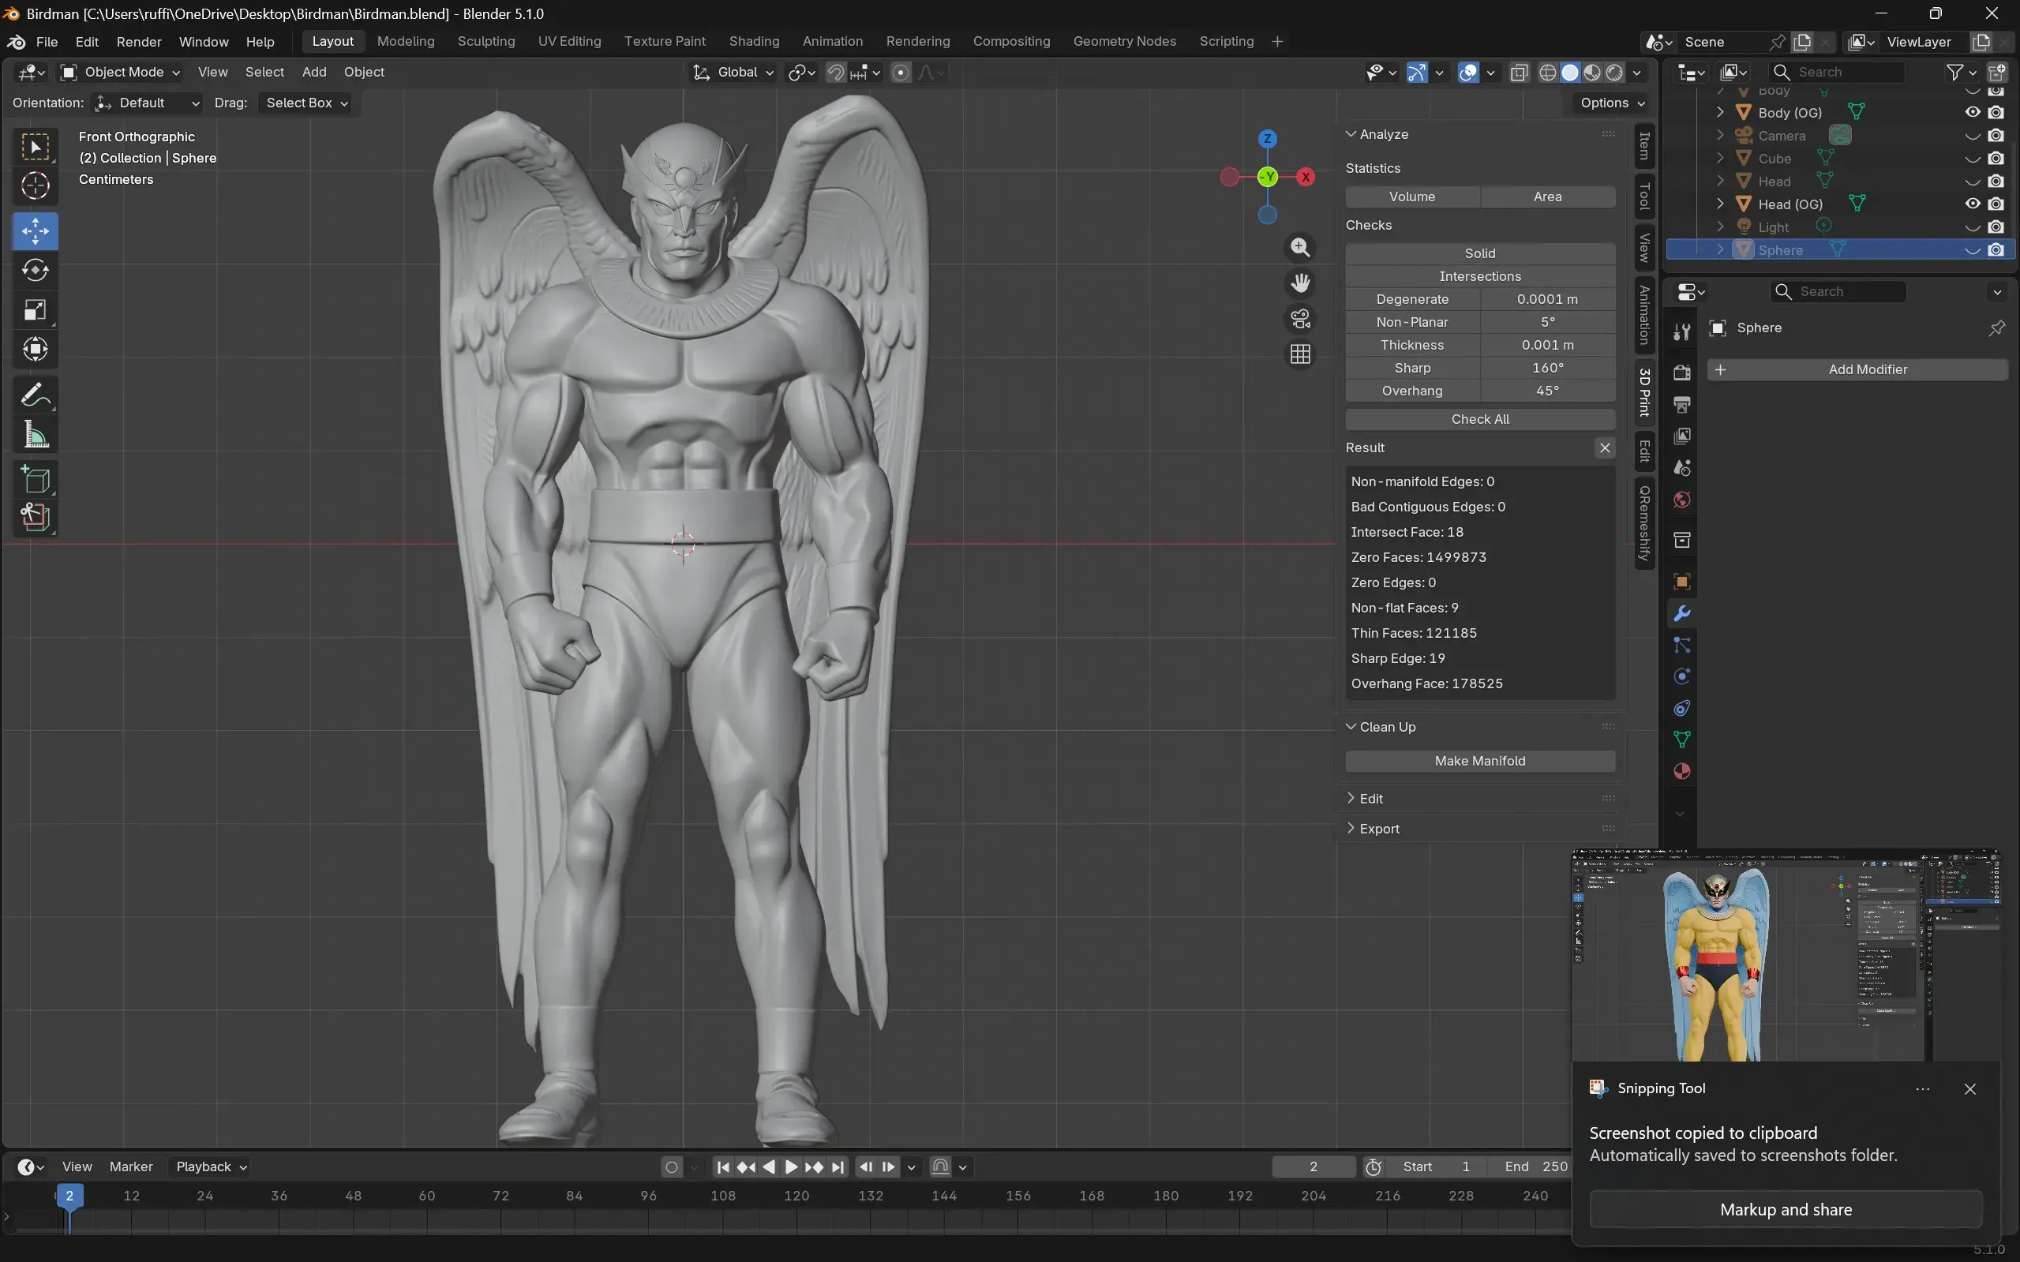This screenshot has width=2020, height=1262.
Task: Play the animation forward
Action: coord(790,1167)
